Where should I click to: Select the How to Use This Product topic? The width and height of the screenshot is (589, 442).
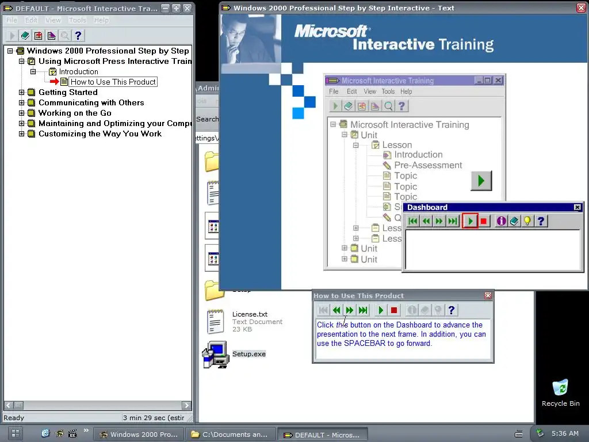tap(113, 82)
